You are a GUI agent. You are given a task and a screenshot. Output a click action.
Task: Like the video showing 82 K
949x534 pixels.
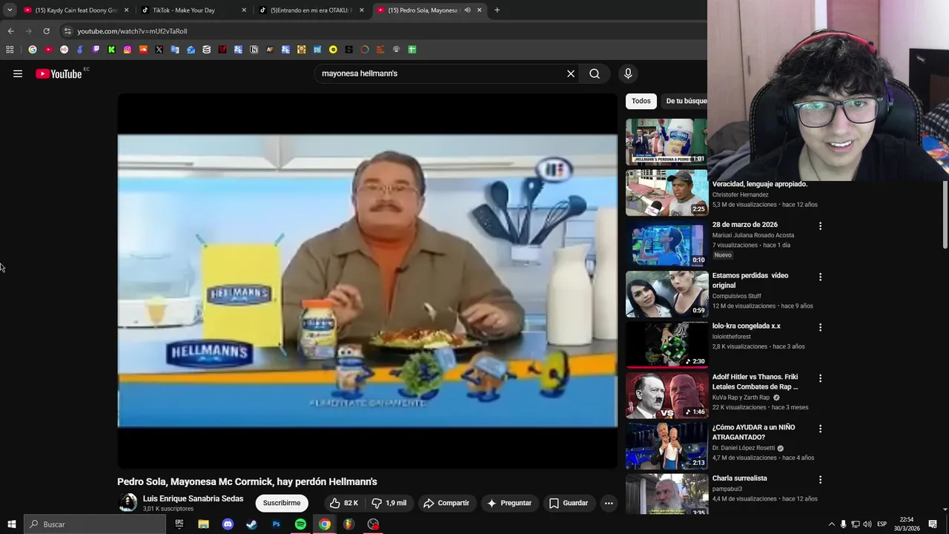[x=344, y=503]
